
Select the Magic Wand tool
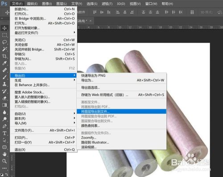[4, 49]
